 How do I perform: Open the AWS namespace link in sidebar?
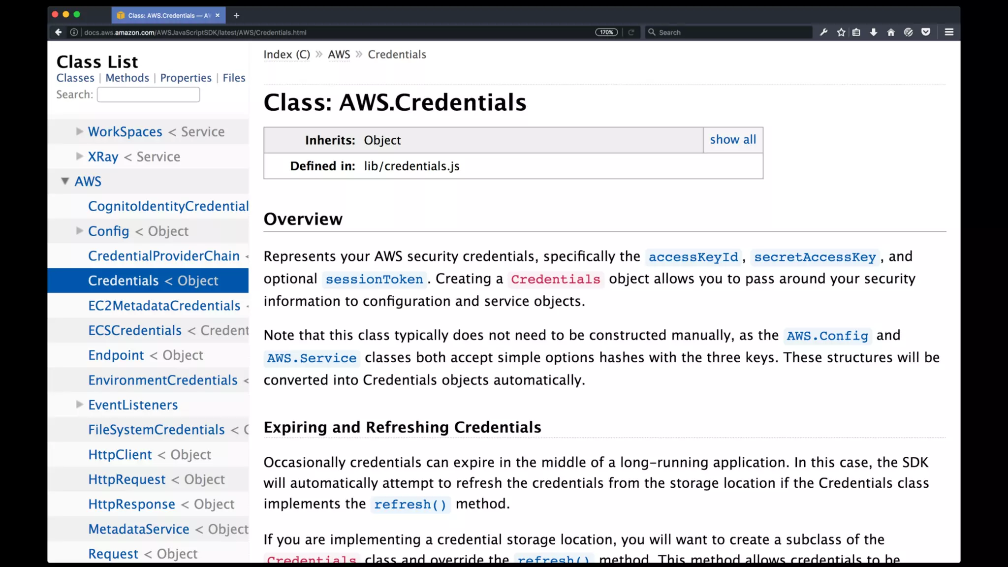[88, 182]
